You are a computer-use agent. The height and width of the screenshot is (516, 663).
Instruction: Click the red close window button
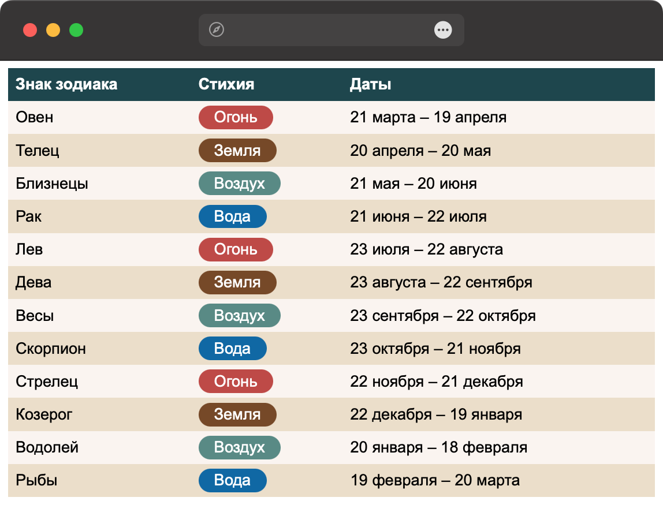pos(30,30)
